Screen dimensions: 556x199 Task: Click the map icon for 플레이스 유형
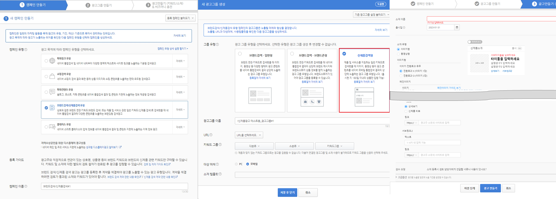point(52,127)
